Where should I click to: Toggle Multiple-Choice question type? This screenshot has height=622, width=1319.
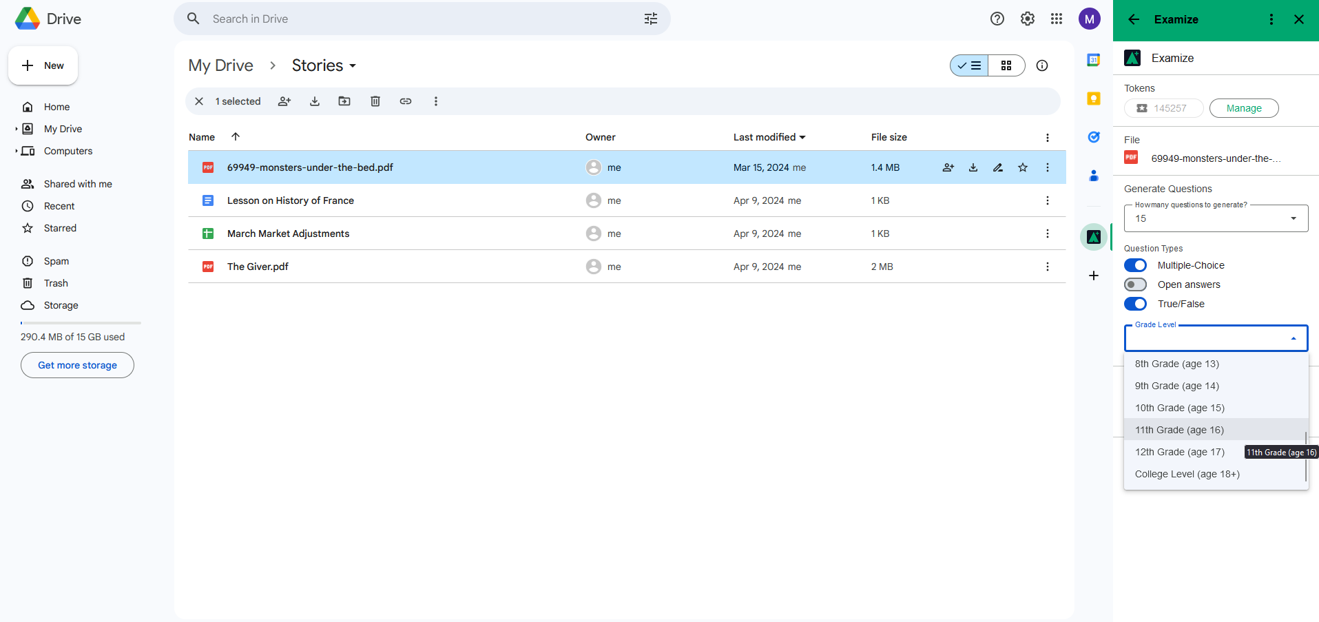click(x=1135, y=265)
